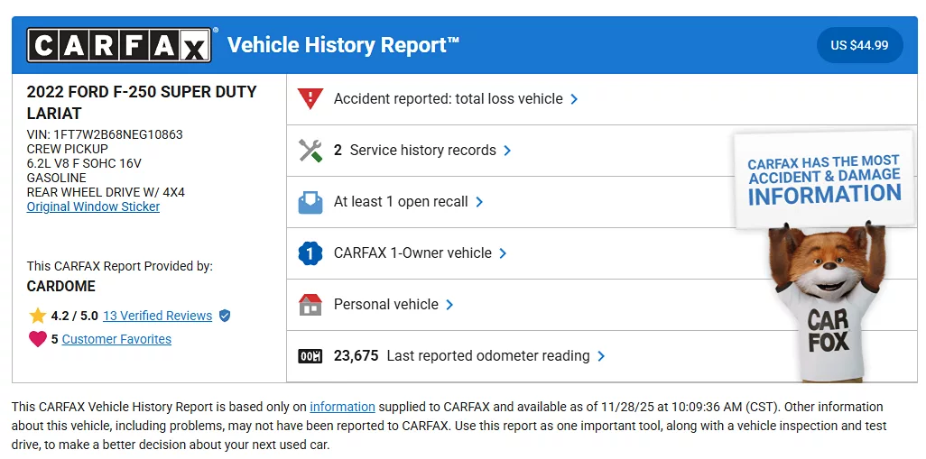
Task: Open the 13 Verified Reviews link
Action: click(157, 316)
